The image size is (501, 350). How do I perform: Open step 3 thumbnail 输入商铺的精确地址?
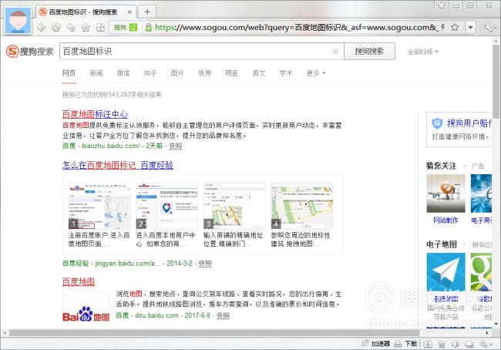234,206
